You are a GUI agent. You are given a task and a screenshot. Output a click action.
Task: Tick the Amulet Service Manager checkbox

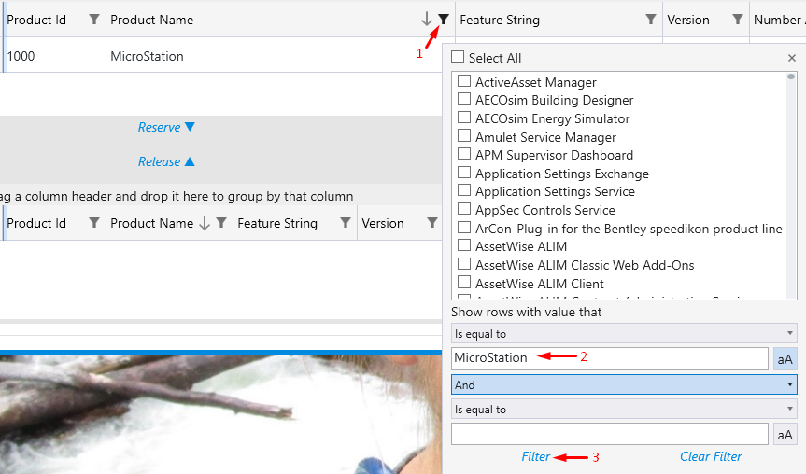(x=464, y=137)
